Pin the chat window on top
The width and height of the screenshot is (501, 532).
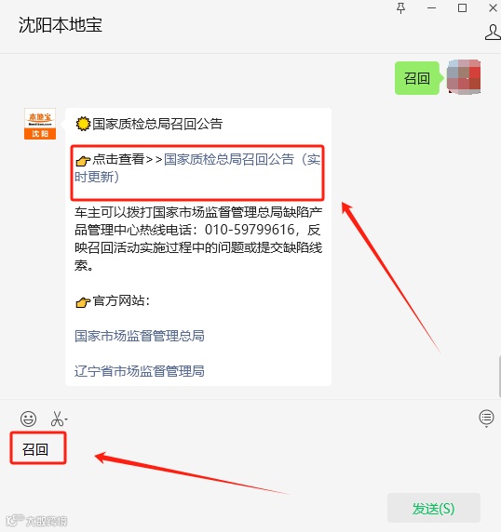click(x=400, y=8)
